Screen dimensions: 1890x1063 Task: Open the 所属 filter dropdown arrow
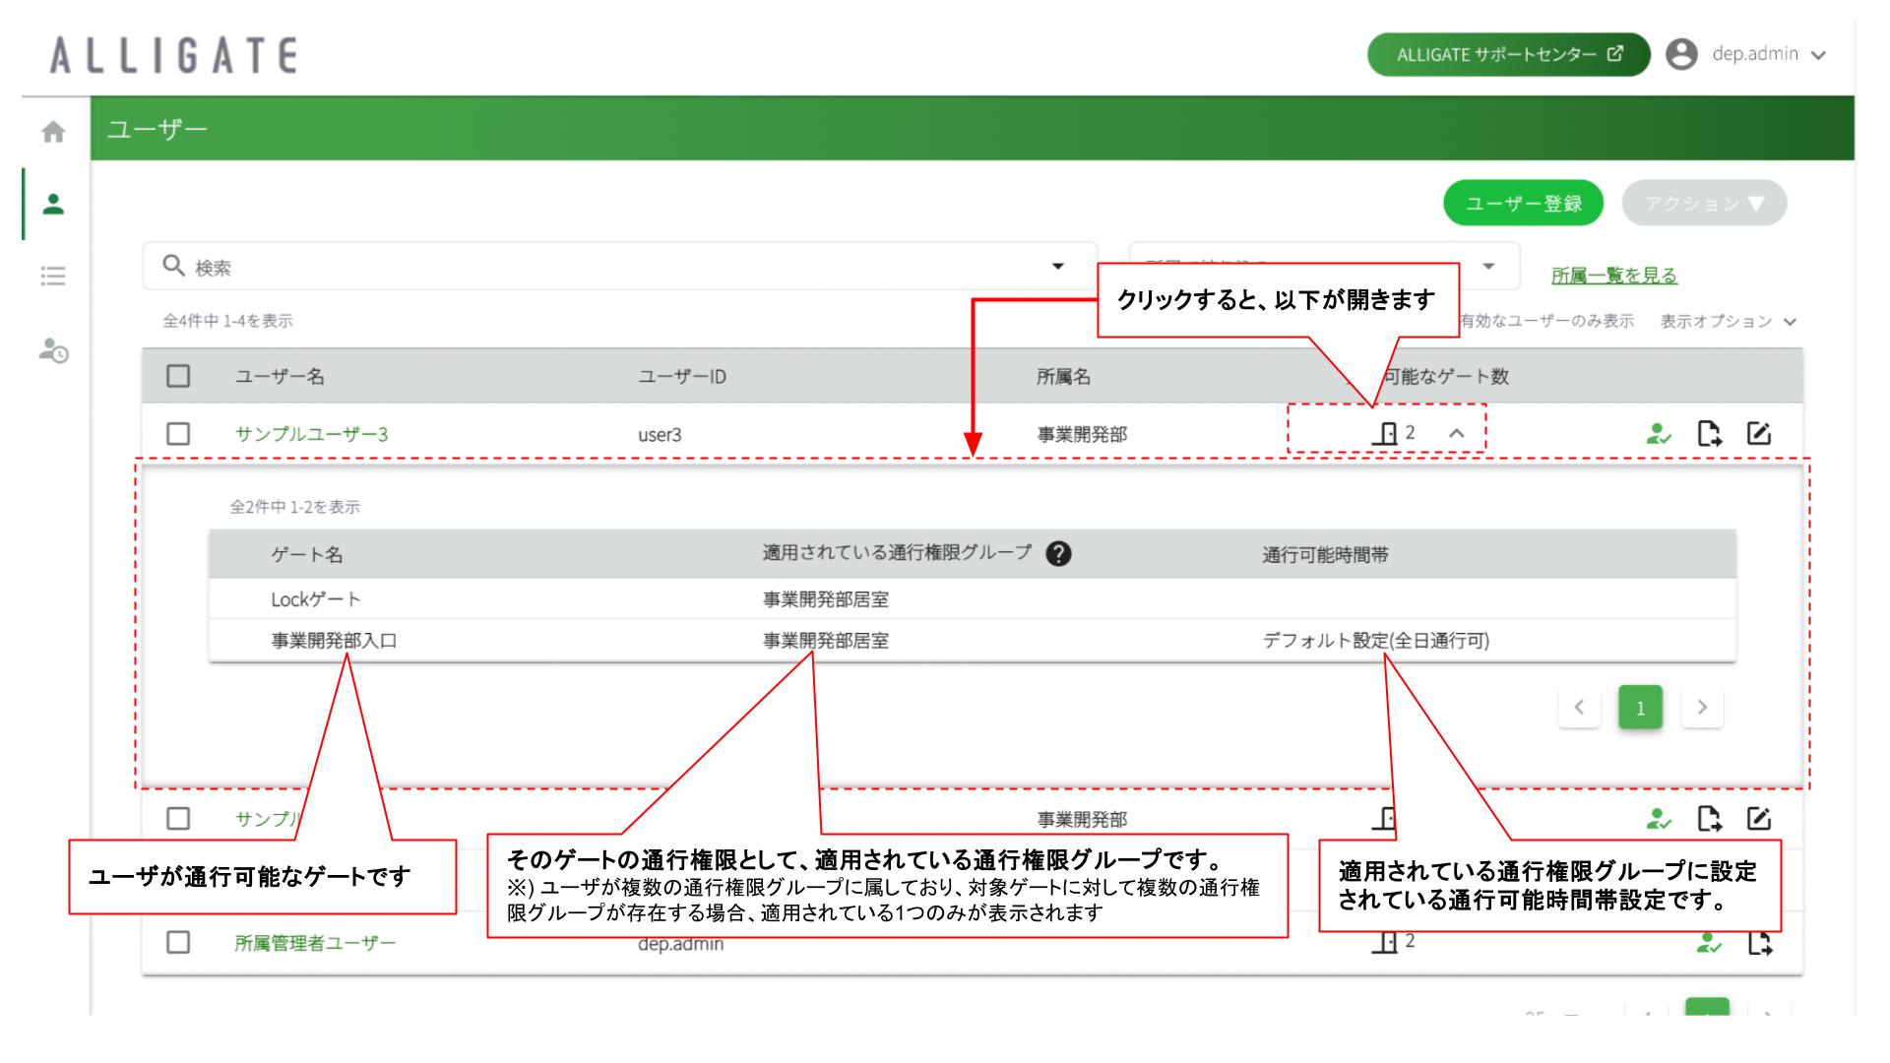click(x=1488, y=267)
